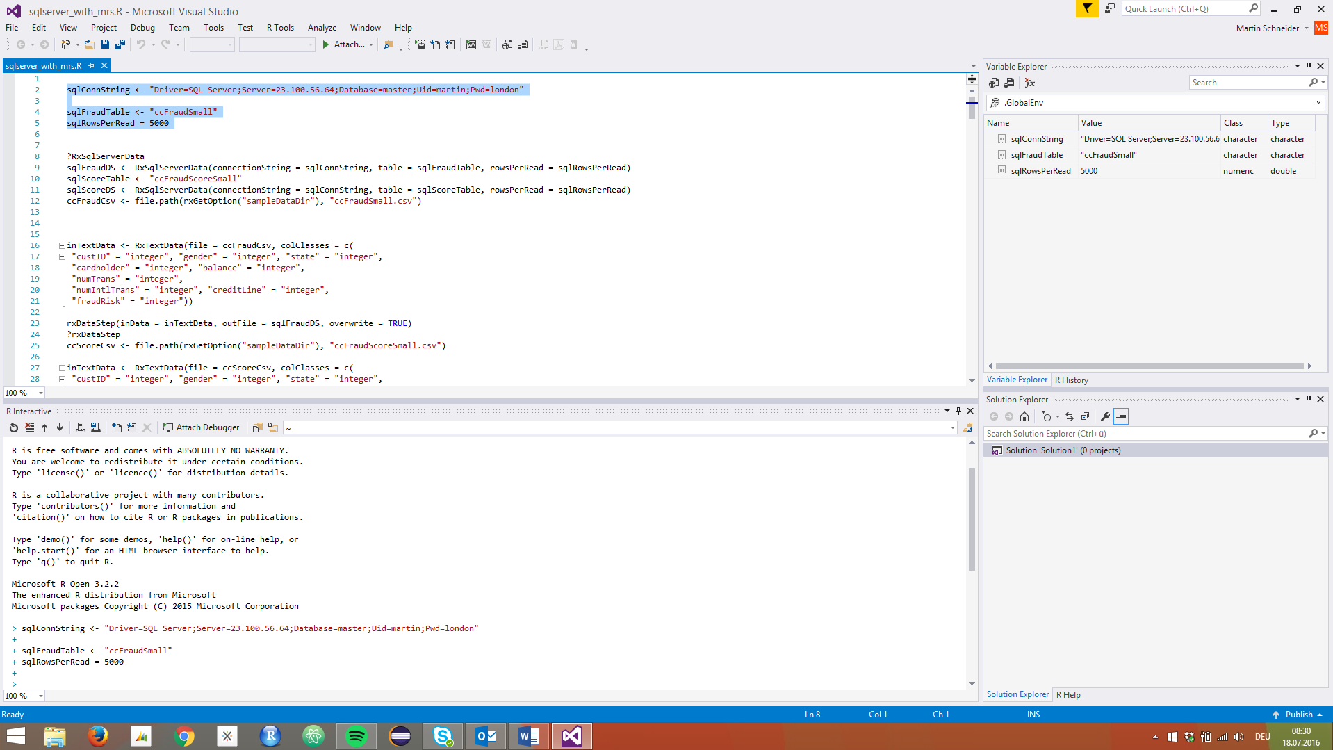Screen dimensions: 1333x750
Task: Click Publish in the status bar
Action: pos(1298,715)
